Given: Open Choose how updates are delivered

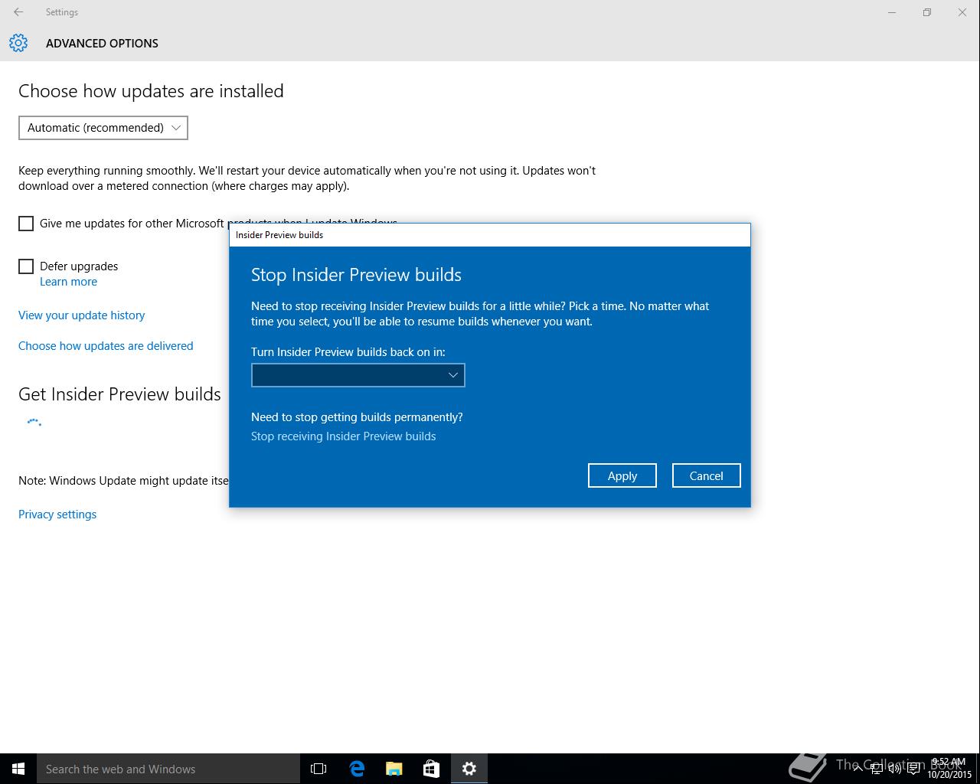Looking at the screenshot, I should click(106, 346).
